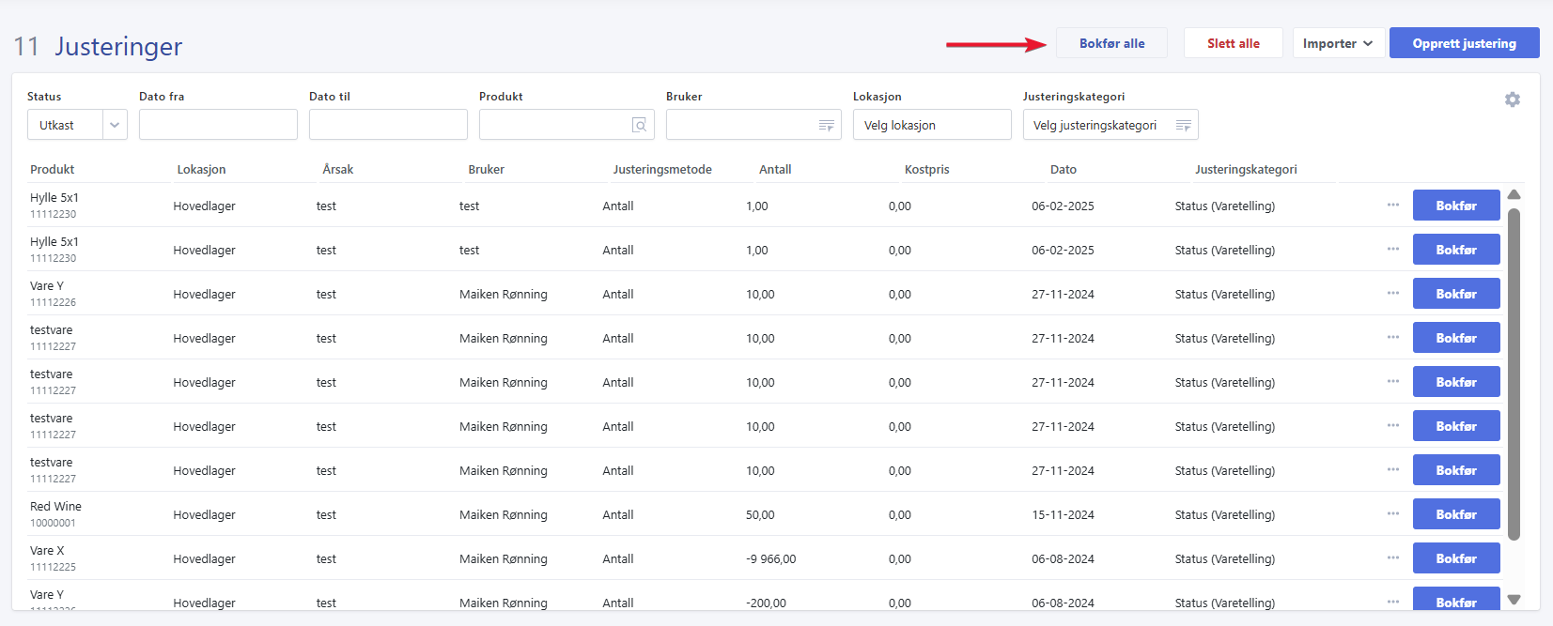Open three-dot menu for Vare X row
This screenshot has height=626, width=1553.
tap(1392, 557)
